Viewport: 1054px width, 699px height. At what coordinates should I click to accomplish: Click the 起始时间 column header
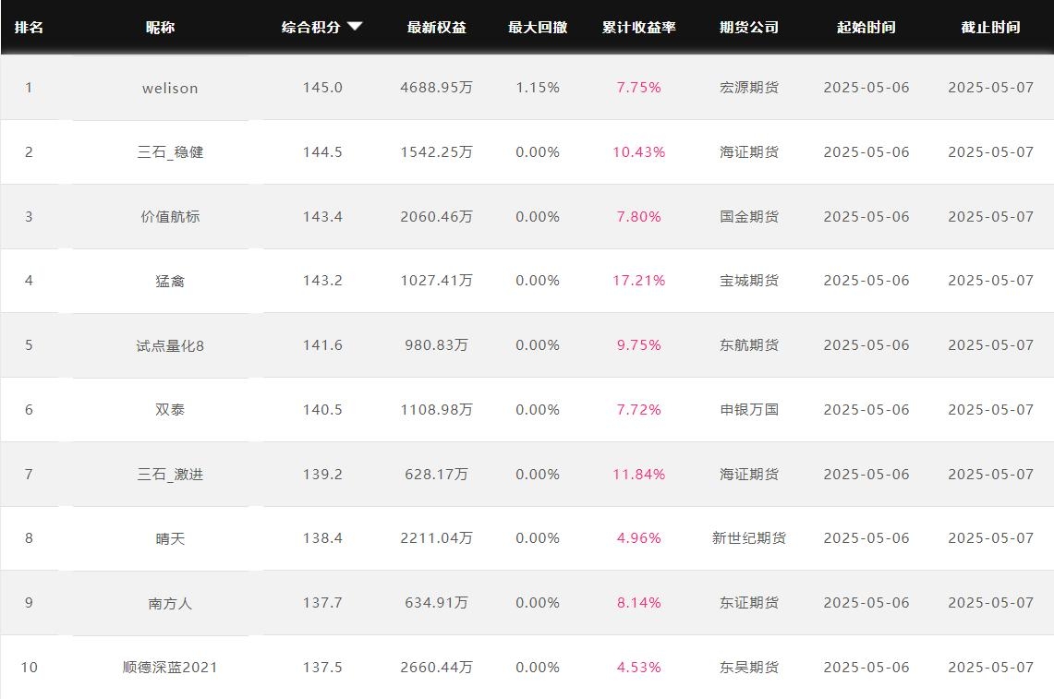tap(866, 27)
